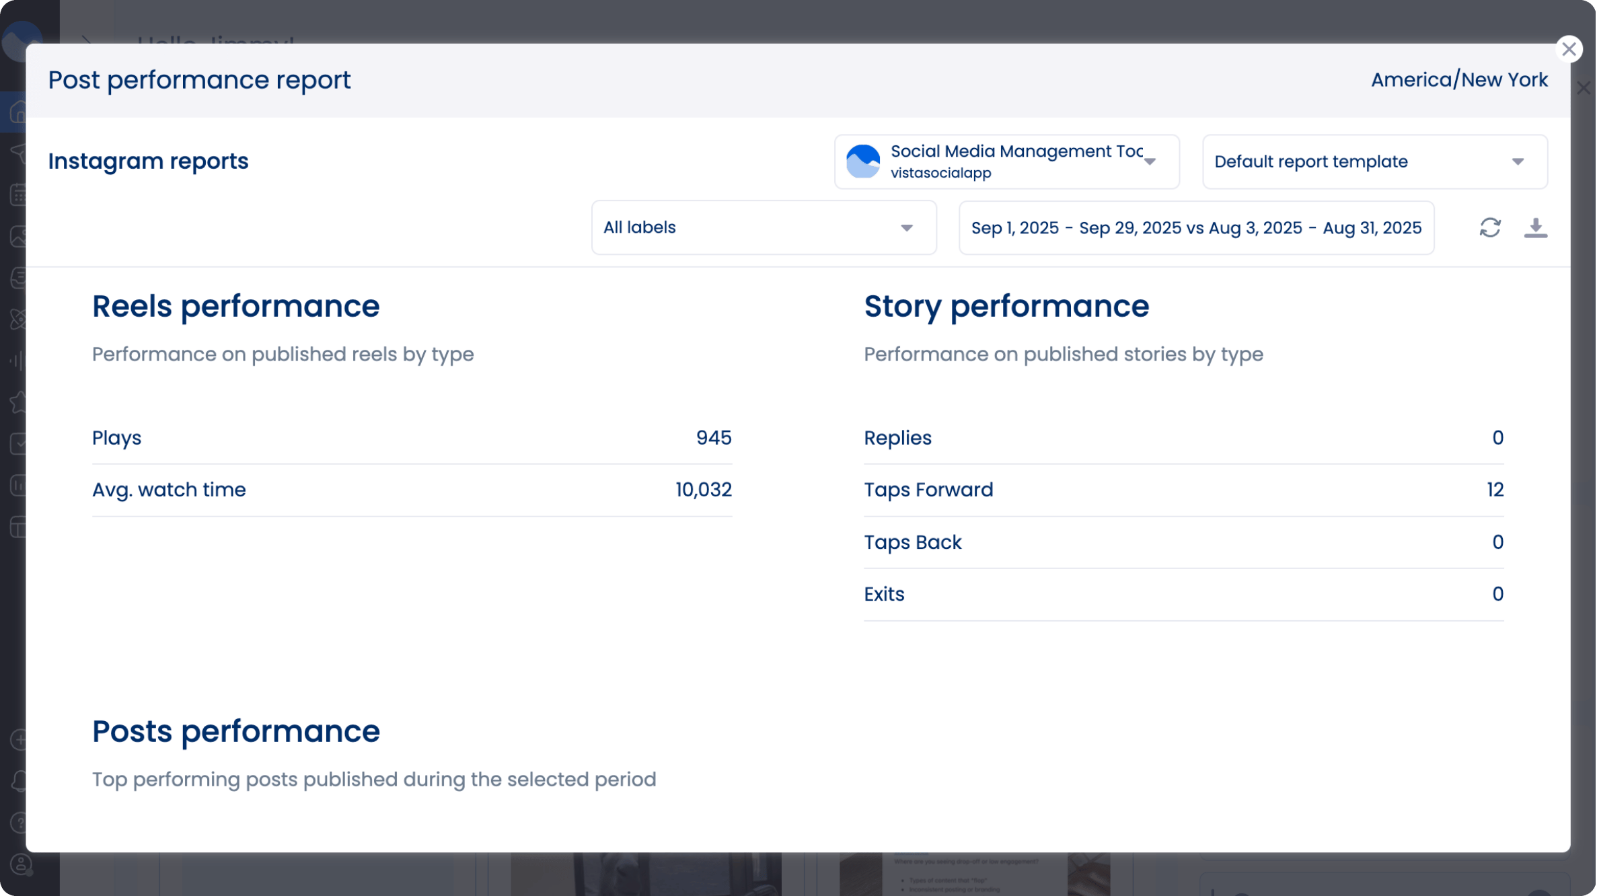Select the reviews star icon
The width and height of the screenshot is (1597, 896).
(20, 402)
